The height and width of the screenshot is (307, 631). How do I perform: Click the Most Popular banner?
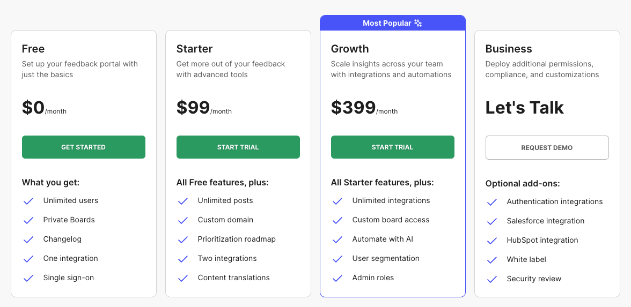click(x=386, y=23)
